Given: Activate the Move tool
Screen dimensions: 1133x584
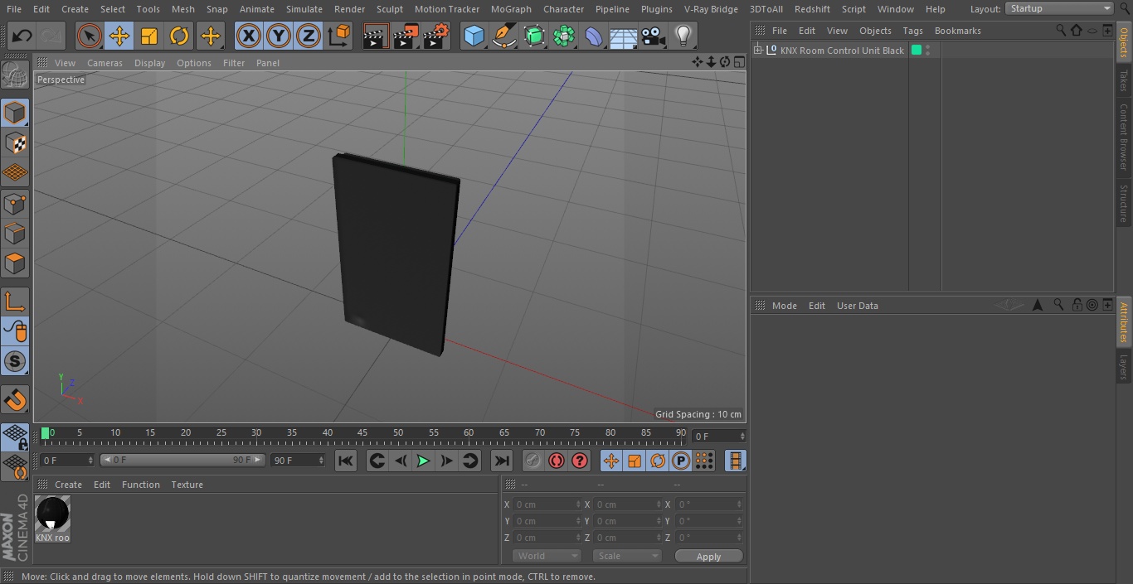Looking at the screenshot, I should tap(119, 36).
